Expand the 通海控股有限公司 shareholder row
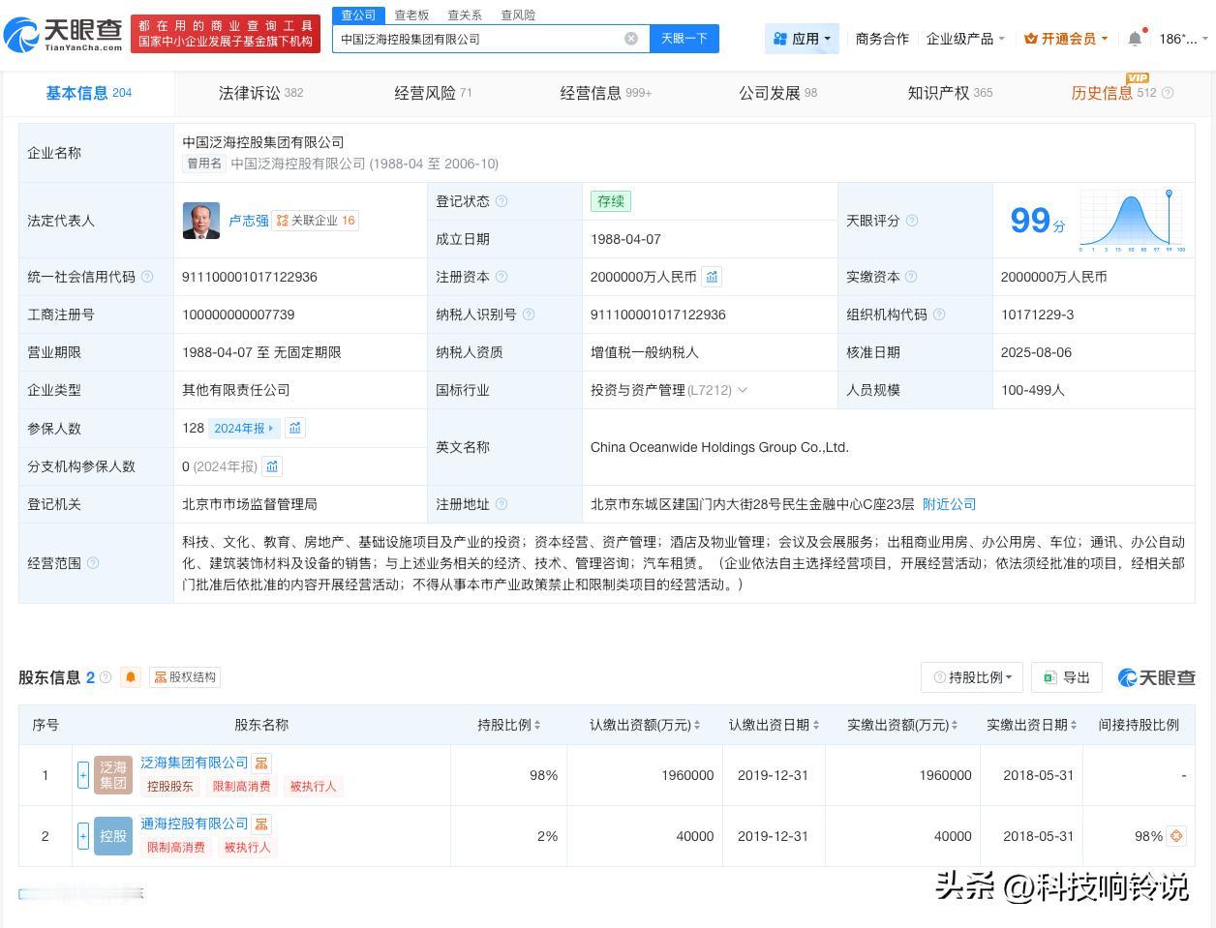The height and width of the screenshot is (928, 1216). pyautogui.click(x=83, y=836)
